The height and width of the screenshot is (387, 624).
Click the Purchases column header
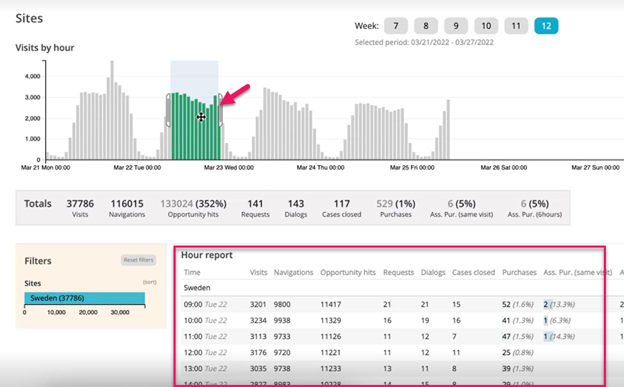[519, 273]
